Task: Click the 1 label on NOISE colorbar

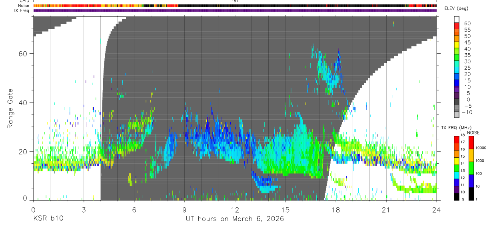Action: (x=476, y=199)
